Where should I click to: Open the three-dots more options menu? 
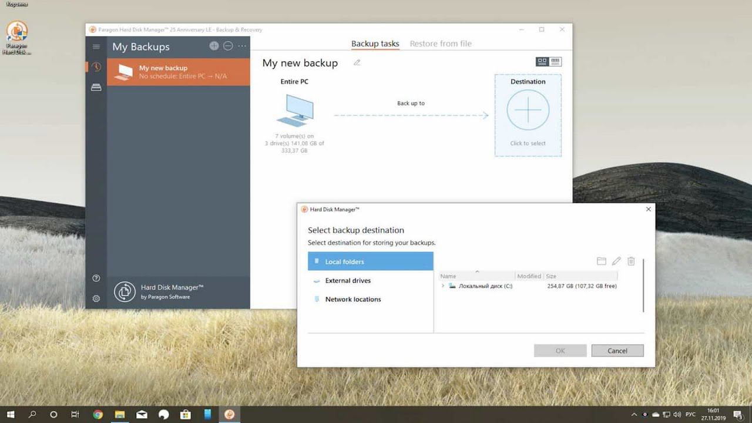pyautogui.click(x=242, y=46)
